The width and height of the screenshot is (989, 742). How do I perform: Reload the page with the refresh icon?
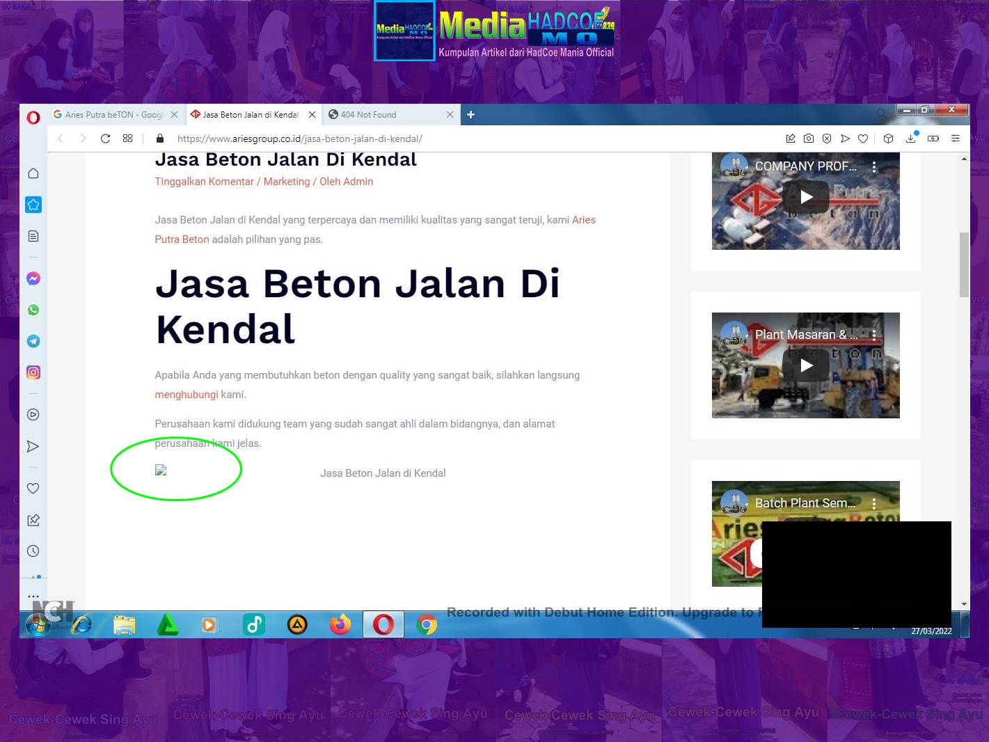pos(105,139)
